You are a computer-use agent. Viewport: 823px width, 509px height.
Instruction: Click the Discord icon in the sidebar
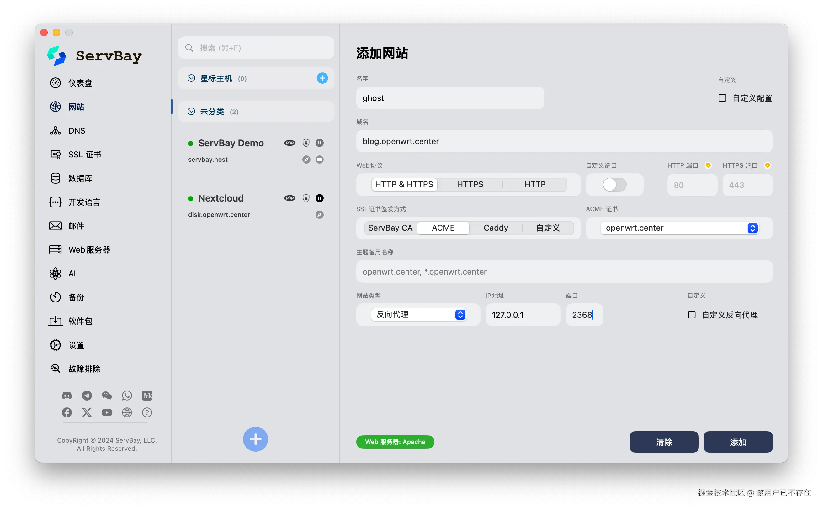[x=67, y=396]
